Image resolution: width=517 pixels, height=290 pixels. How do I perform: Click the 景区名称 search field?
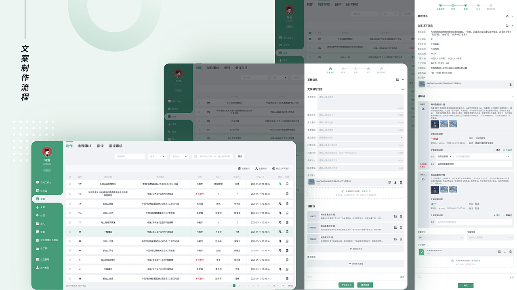(x=130, y=156)
